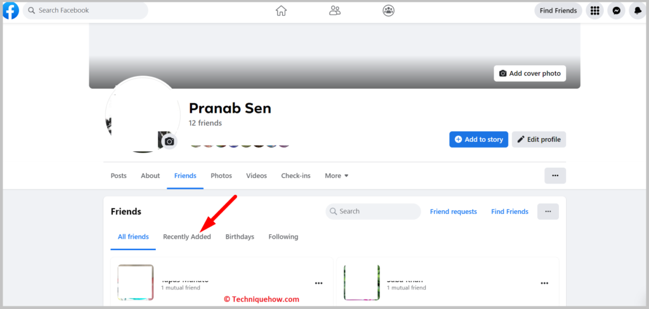Open the Friend requests link

(x=453, y=211)
